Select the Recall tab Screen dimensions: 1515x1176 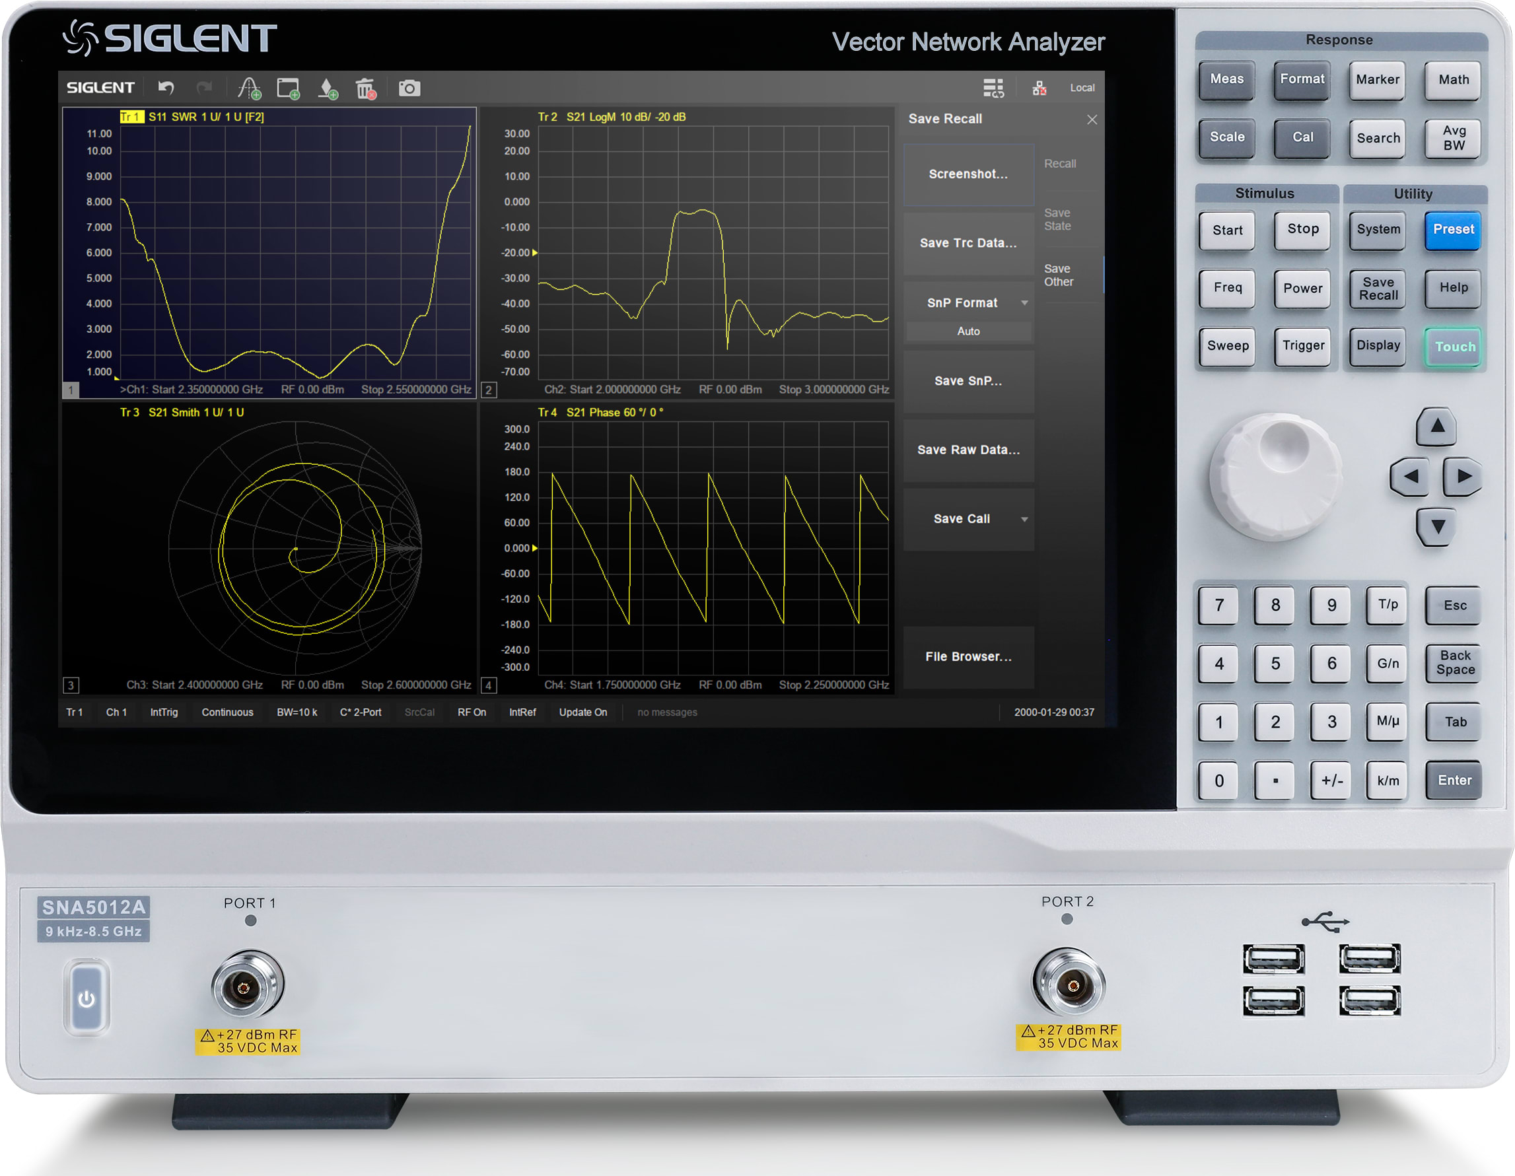click(1060, 164)
